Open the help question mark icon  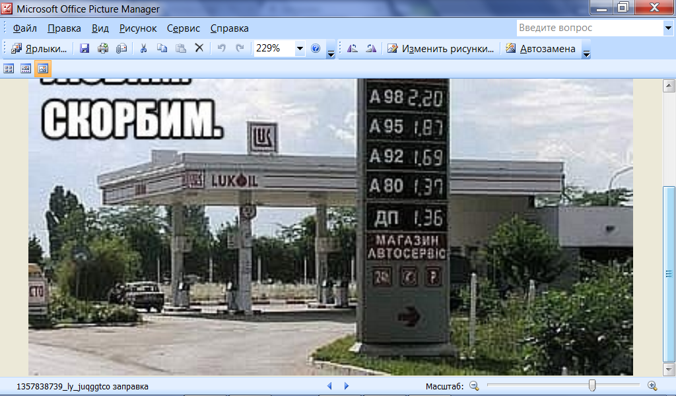click(316, 48)
